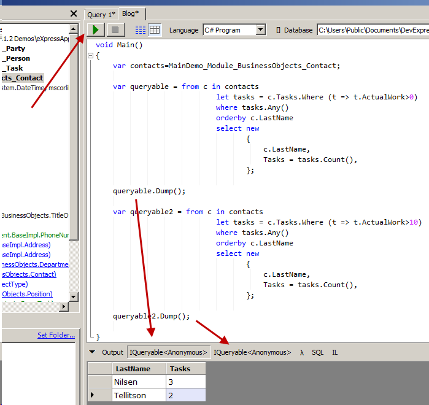Select the cts_Contact tree item
The width and height of the screenshot is (429, 405).
point(23,78)
